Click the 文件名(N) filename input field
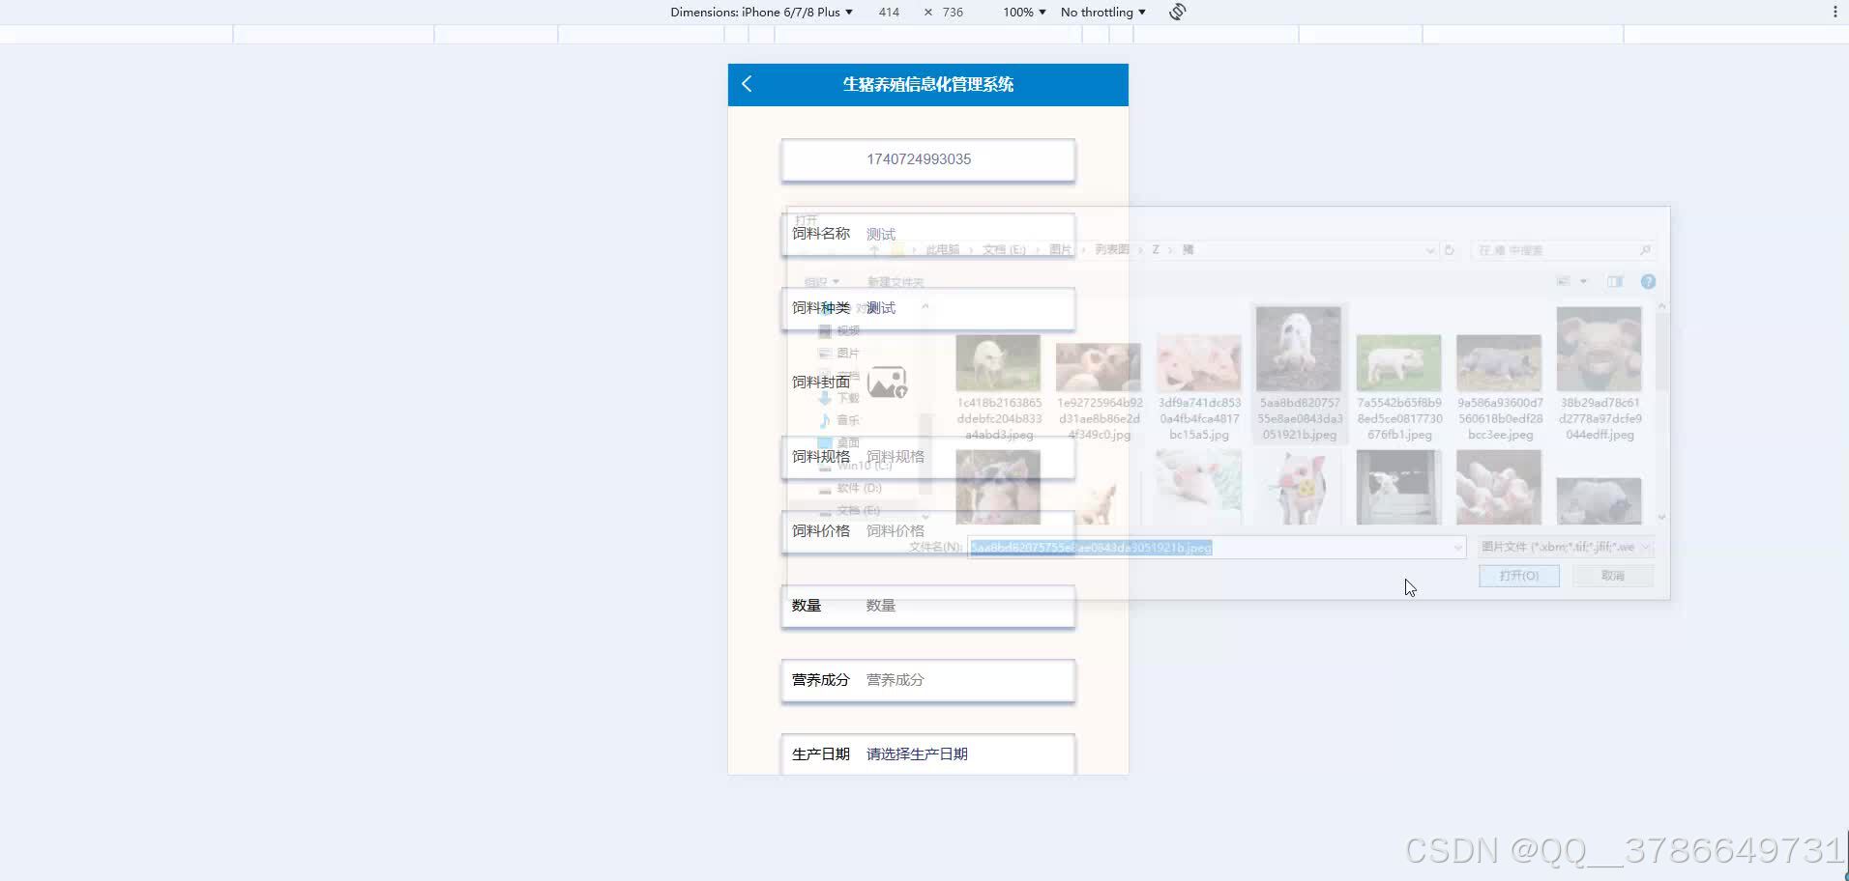This screenshot has width=1849, height=881. (1209, 547)
